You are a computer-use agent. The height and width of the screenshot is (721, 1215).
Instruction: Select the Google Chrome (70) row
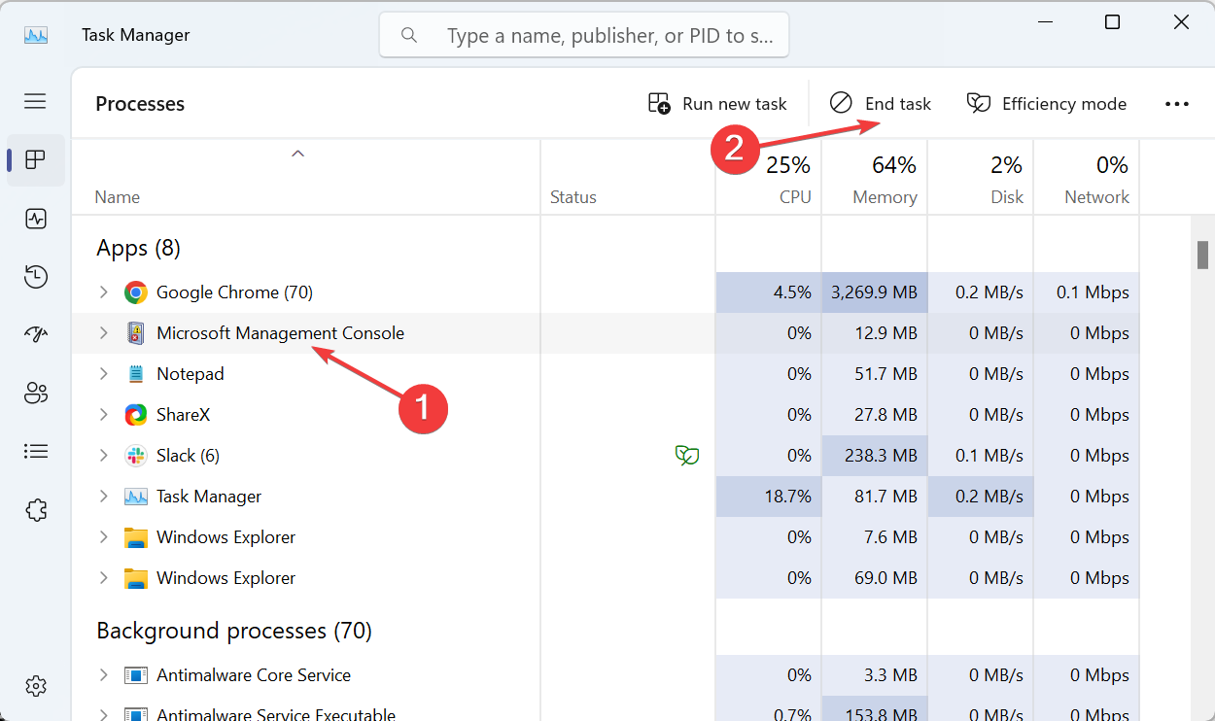tap(605, 292)
